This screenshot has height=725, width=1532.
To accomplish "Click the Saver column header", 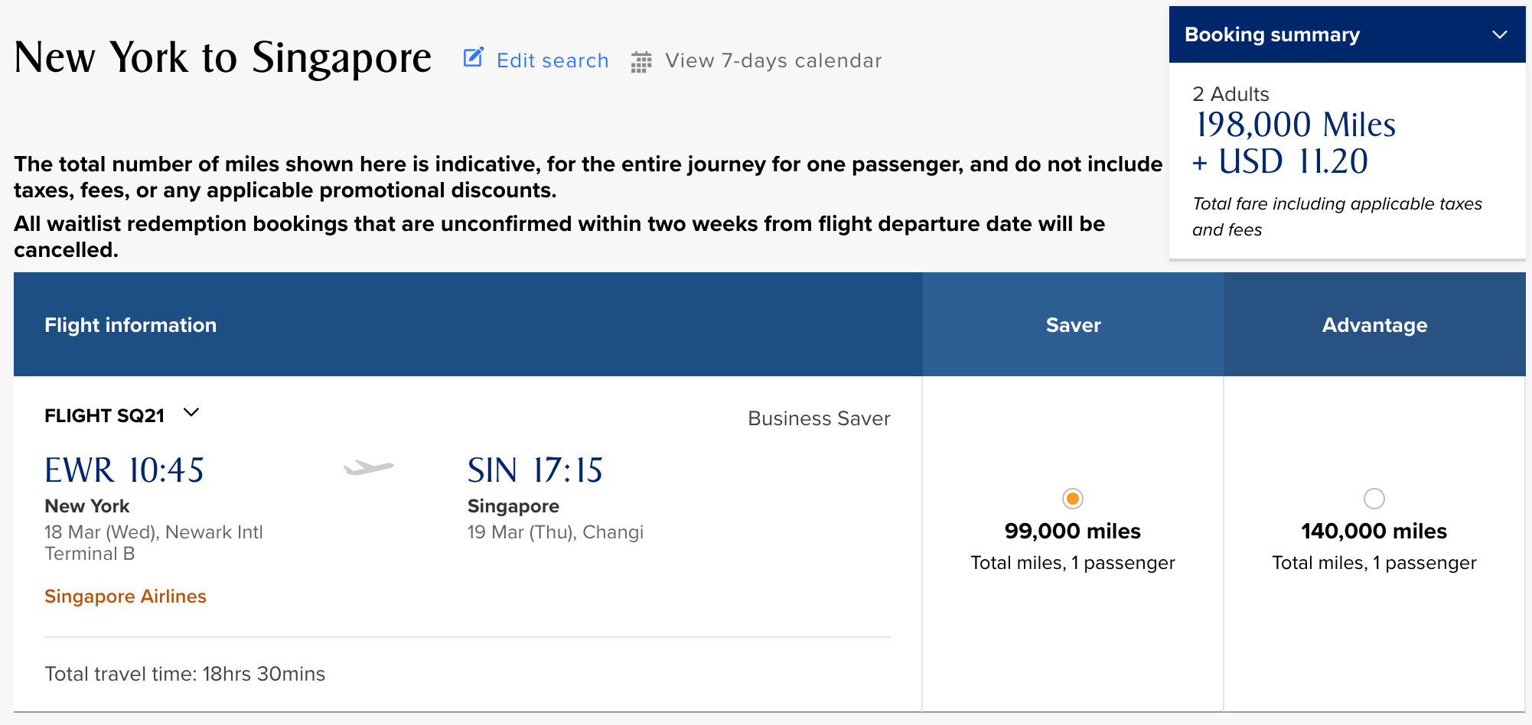I will tap(1073, 325).
